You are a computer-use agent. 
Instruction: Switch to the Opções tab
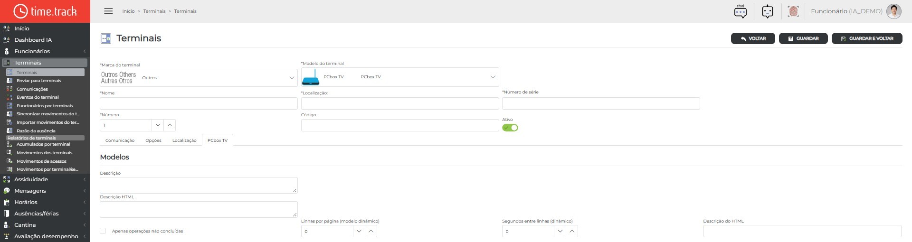tap(153, 140)
